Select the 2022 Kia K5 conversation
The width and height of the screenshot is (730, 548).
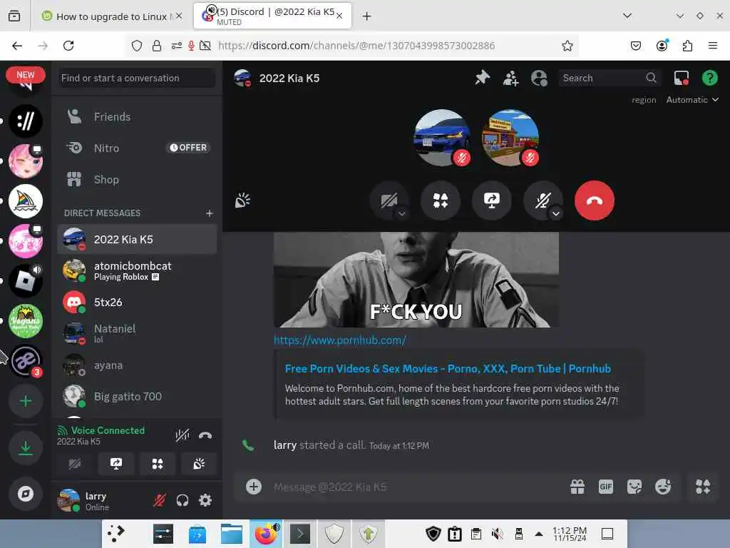(x=137, y=240)
